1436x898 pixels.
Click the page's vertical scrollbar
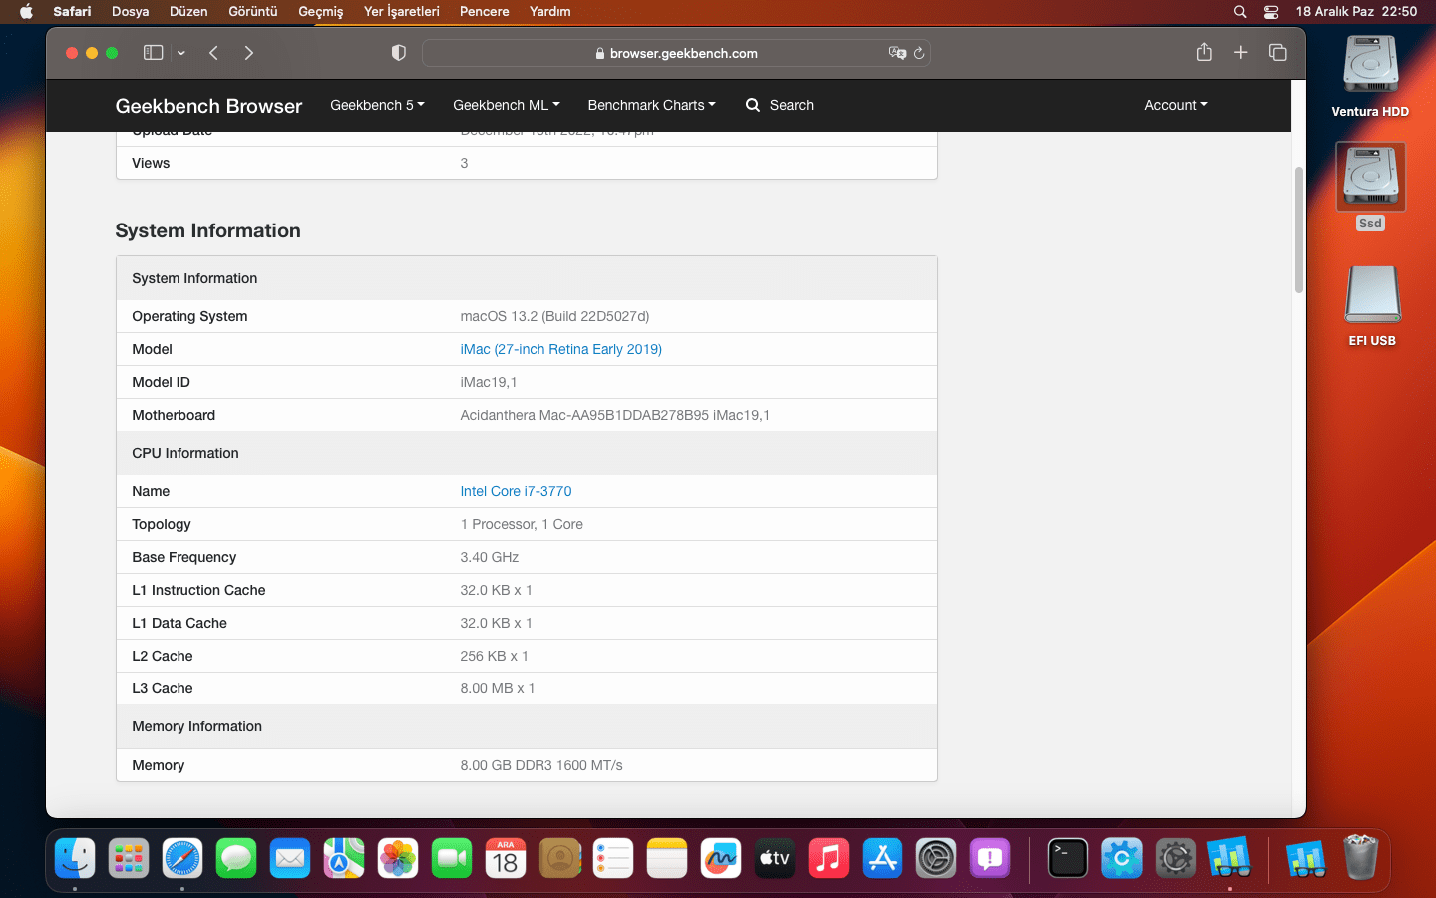pos(1298,229)
